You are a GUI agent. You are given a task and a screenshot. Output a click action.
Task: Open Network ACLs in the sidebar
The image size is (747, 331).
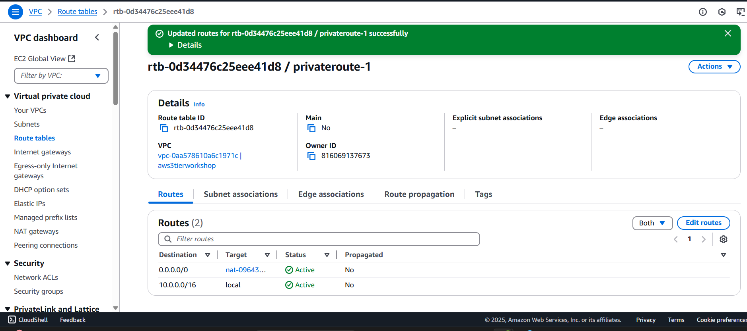point(36,277)
